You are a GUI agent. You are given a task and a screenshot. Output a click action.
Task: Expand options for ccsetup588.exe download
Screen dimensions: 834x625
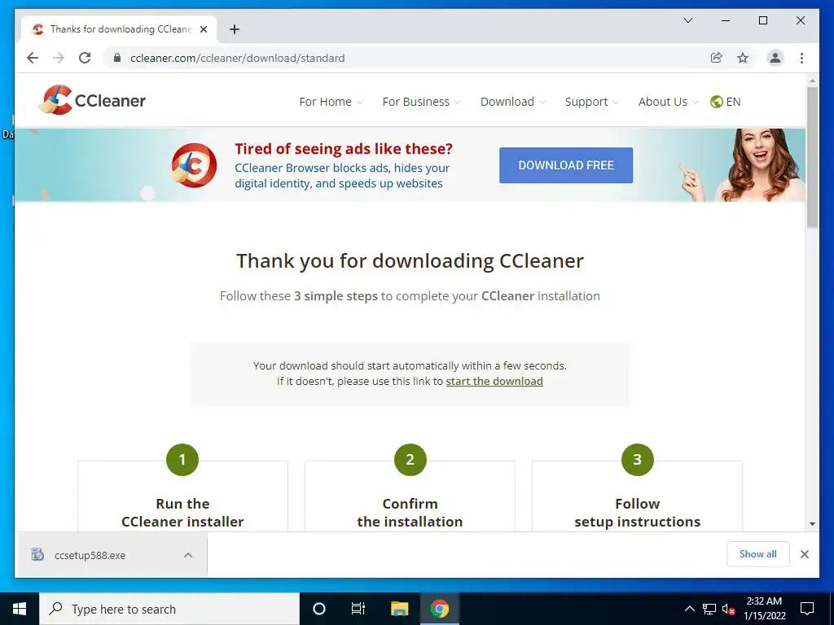188,555
